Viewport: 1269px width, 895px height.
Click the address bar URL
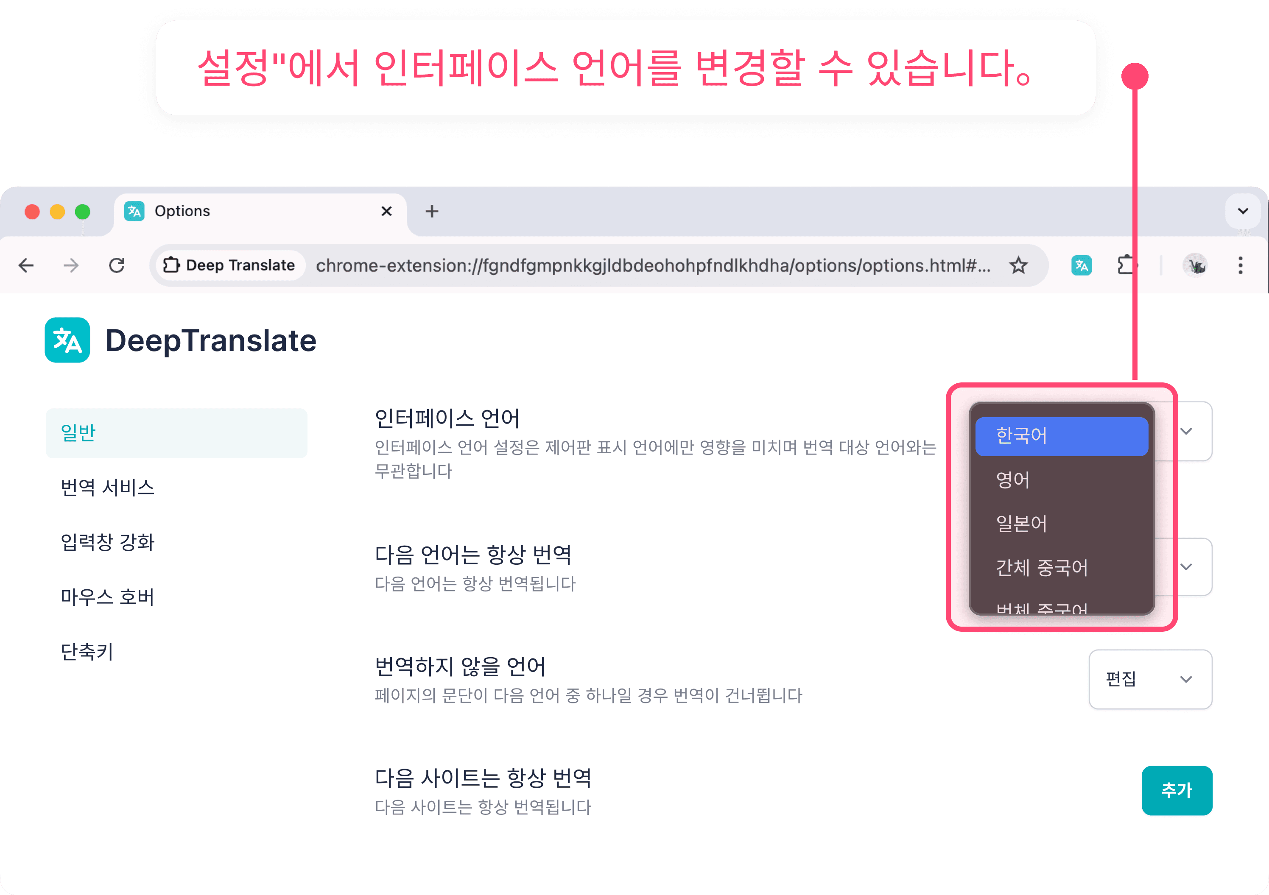(x=653, y=266)
